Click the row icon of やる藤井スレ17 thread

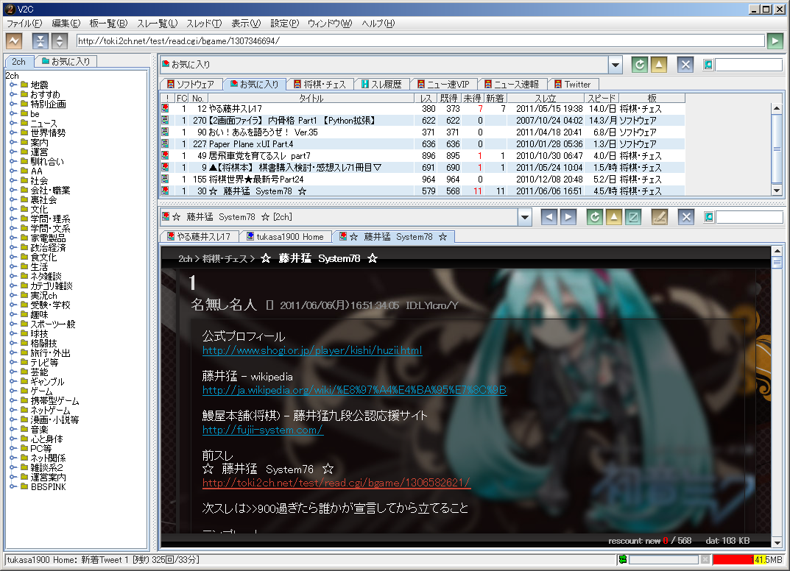click(x=165, y=108)
